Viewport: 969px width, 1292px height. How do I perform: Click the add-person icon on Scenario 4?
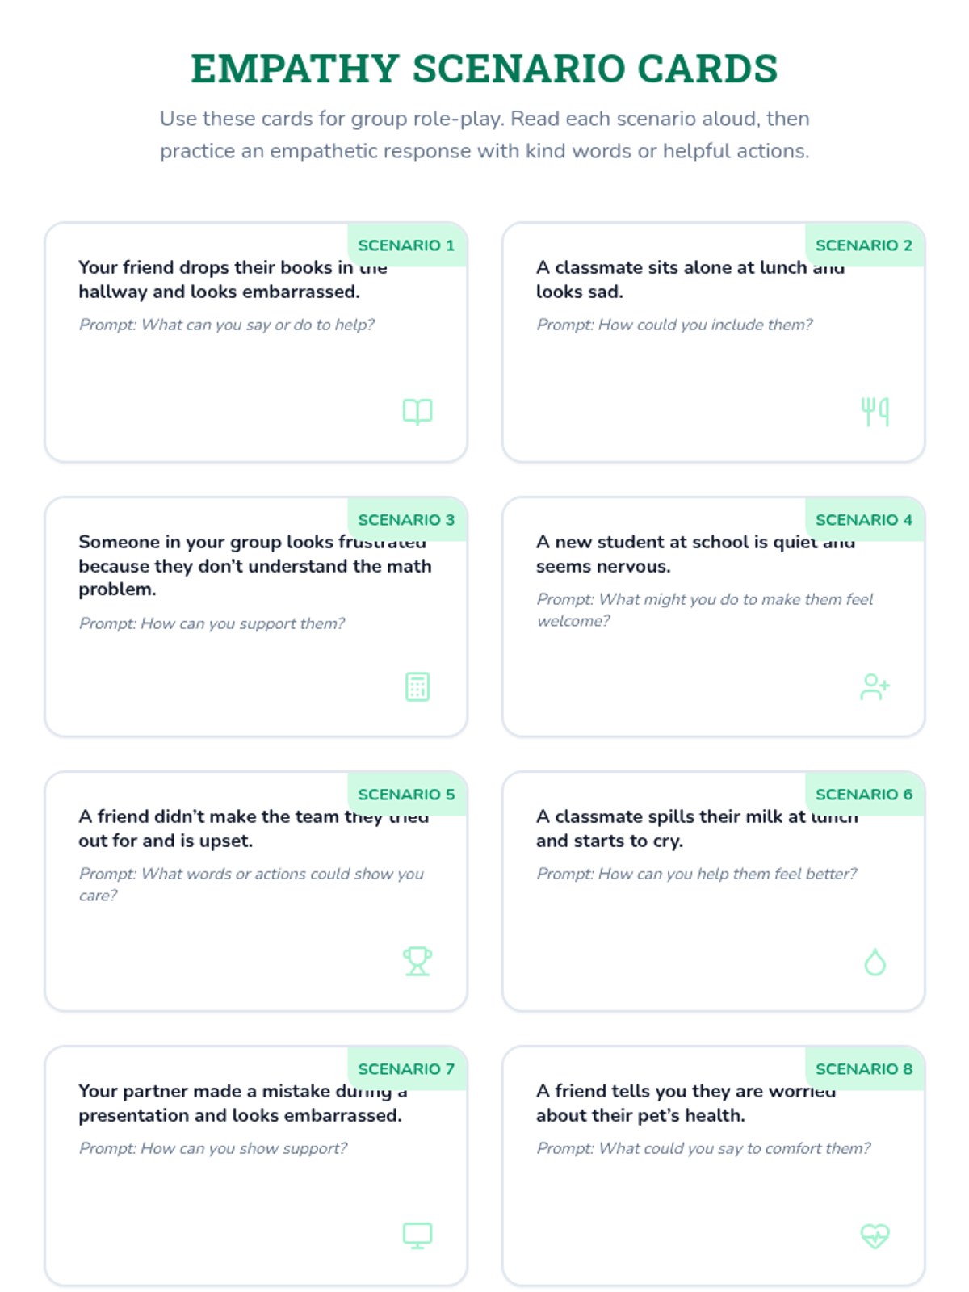(x=875, y=686)
